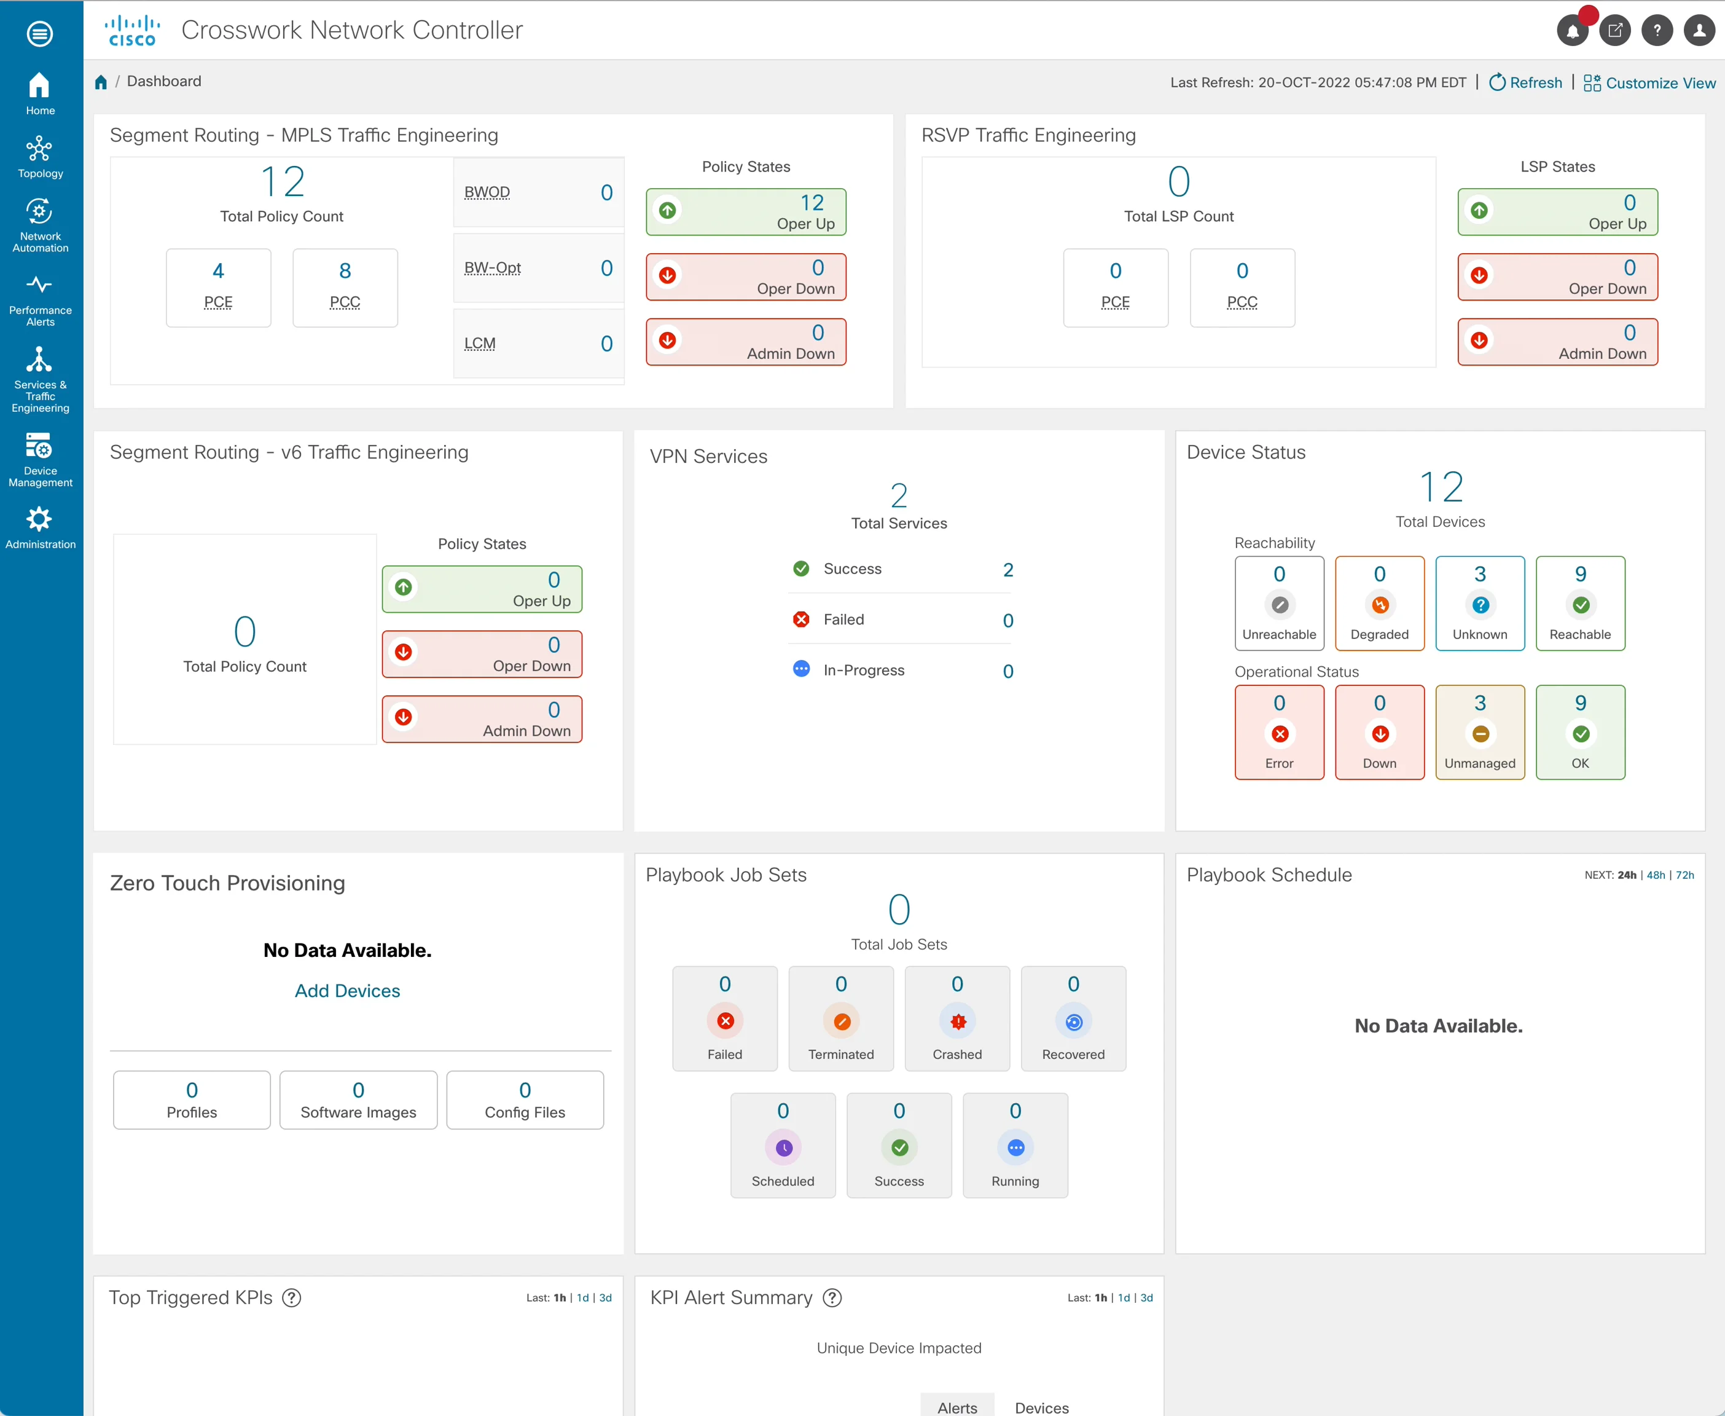Screen dimensions: 1725x1416
Task: Open Topology in the sidebar
Action: tap(40, 157)
